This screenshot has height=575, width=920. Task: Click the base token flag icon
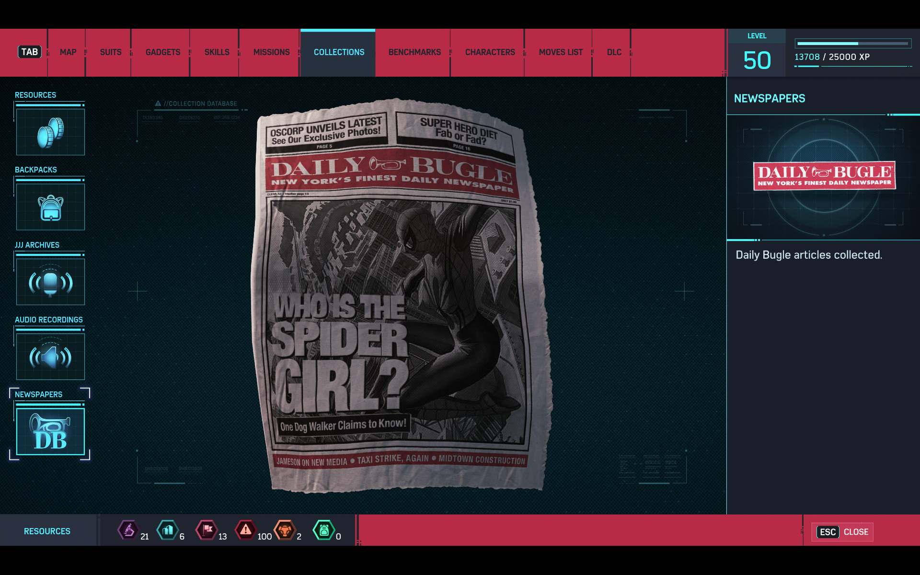click(207, 530)
